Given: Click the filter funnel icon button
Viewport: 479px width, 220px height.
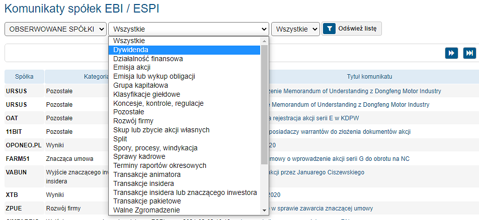Looking at the screenshot, I should (329, 29).
